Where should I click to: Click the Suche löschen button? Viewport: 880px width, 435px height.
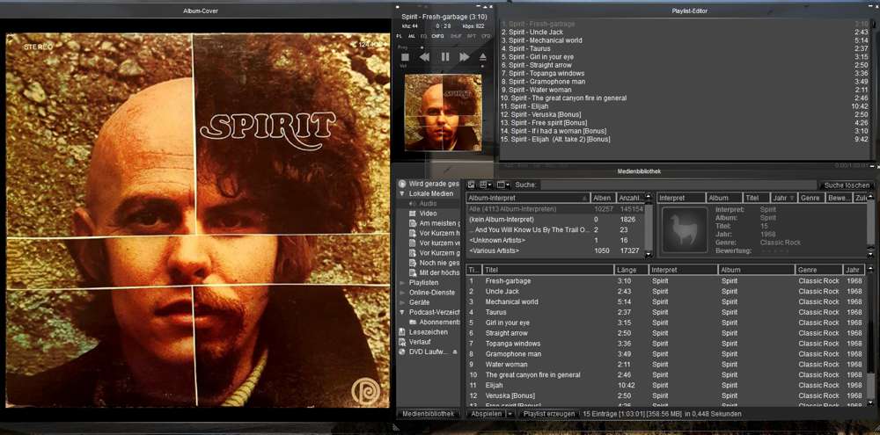(x=847, y=185)
